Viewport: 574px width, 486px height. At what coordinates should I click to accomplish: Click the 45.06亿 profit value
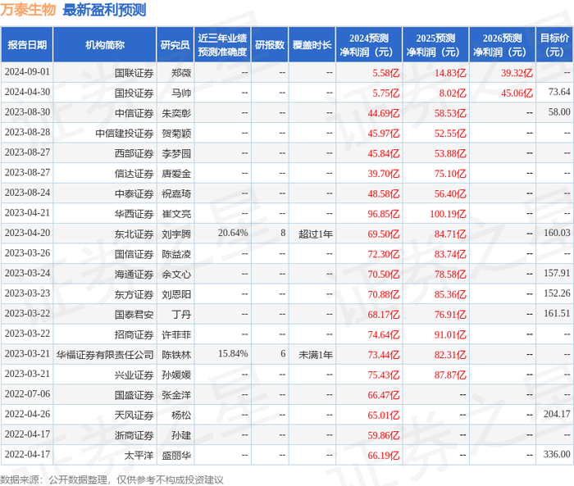pos(517,93)
